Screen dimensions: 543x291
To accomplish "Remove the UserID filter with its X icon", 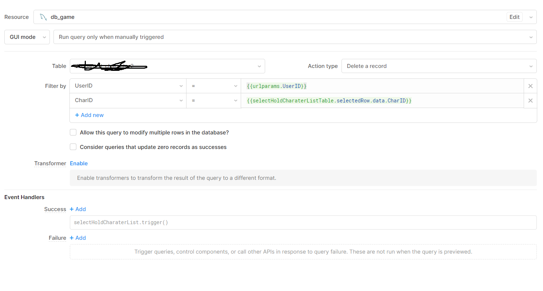I will [530, 86].
